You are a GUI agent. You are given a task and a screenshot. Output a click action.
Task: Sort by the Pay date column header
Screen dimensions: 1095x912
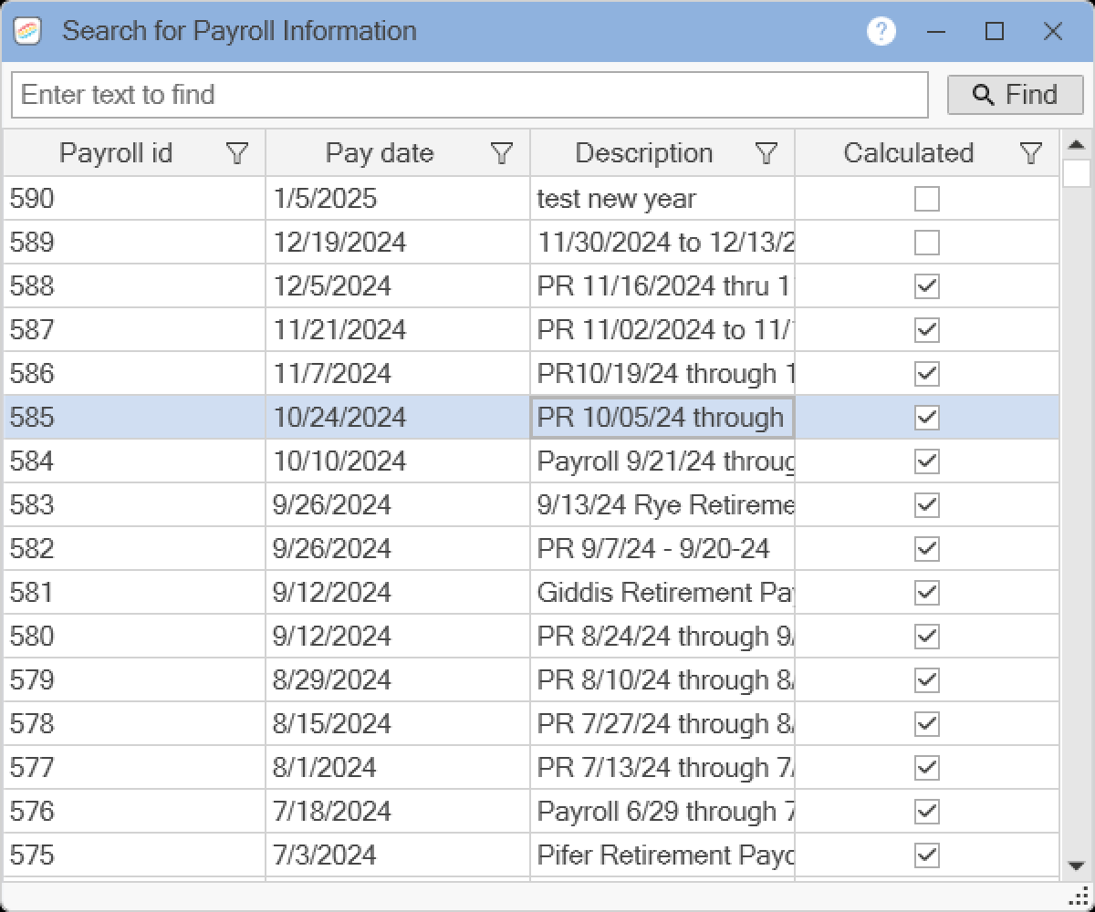380,153
